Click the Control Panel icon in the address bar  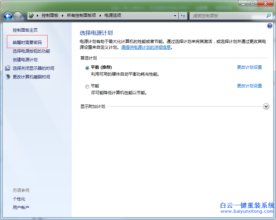(31, 15)
